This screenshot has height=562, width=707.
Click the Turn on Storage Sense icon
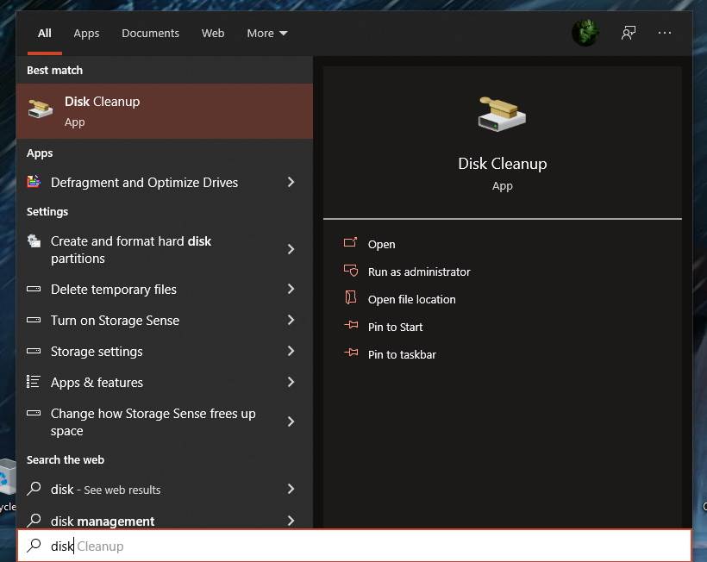click(31, 320)
